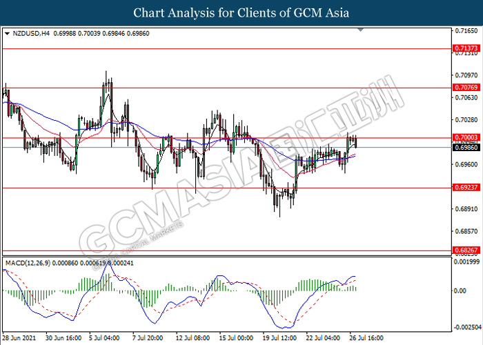Select the 0.71373 resistance price label
This screenshot has height=345, width=483.
tap(466, 48)
